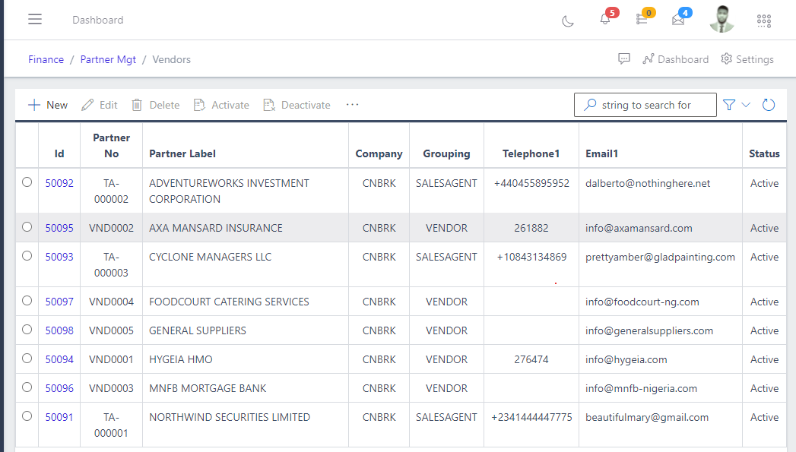Image resolution: width=796 pixels, height=452 pixels.
Task: Go to the Dashboard menu item
Action: tap(675, 58)
